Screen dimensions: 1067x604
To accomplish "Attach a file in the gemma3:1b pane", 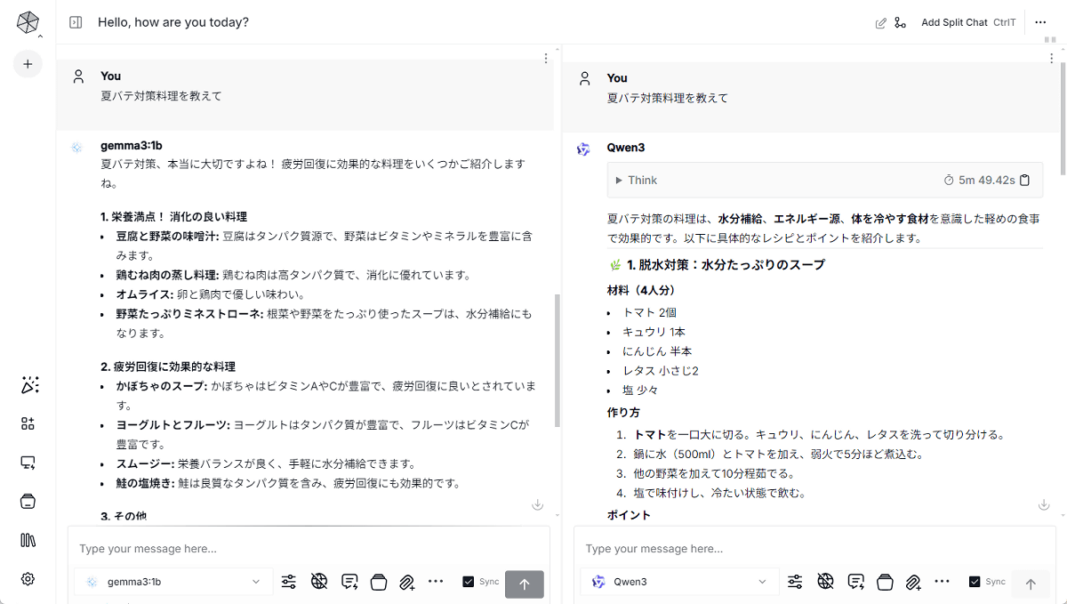I will (406, 582).
